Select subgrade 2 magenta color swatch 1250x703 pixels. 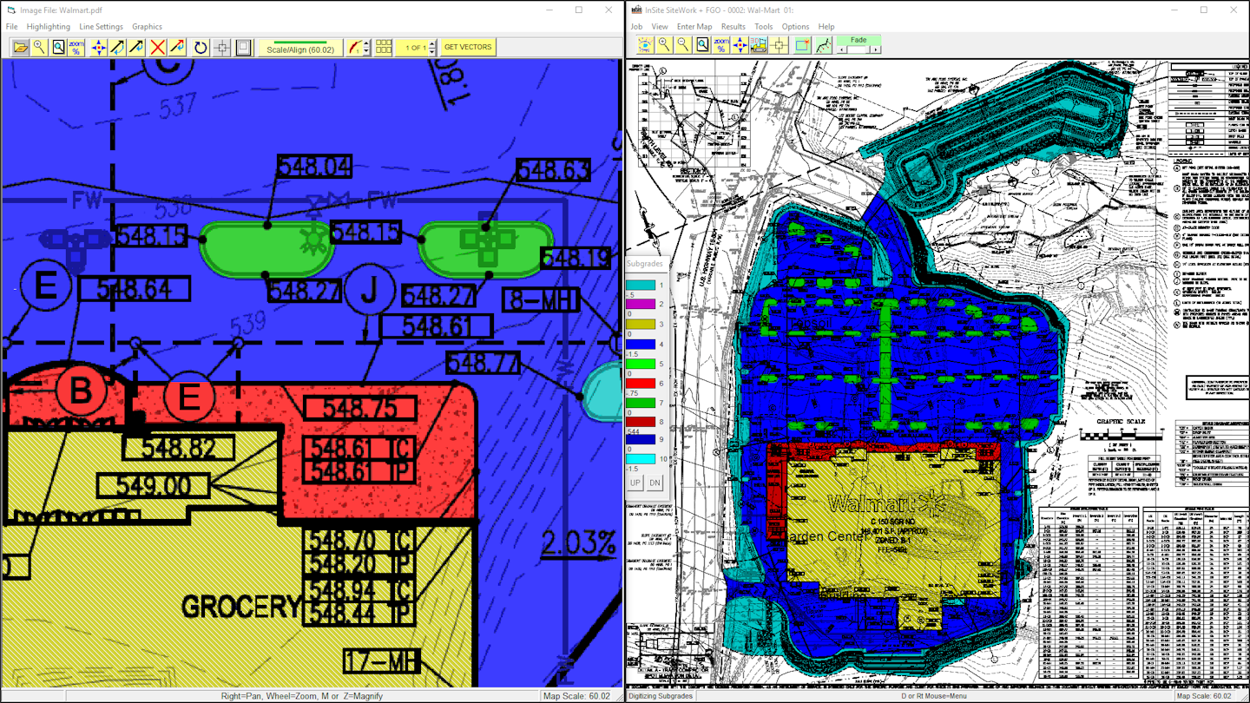641,305
